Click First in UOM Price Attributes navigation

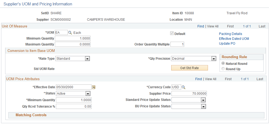(x=228, y=79)
